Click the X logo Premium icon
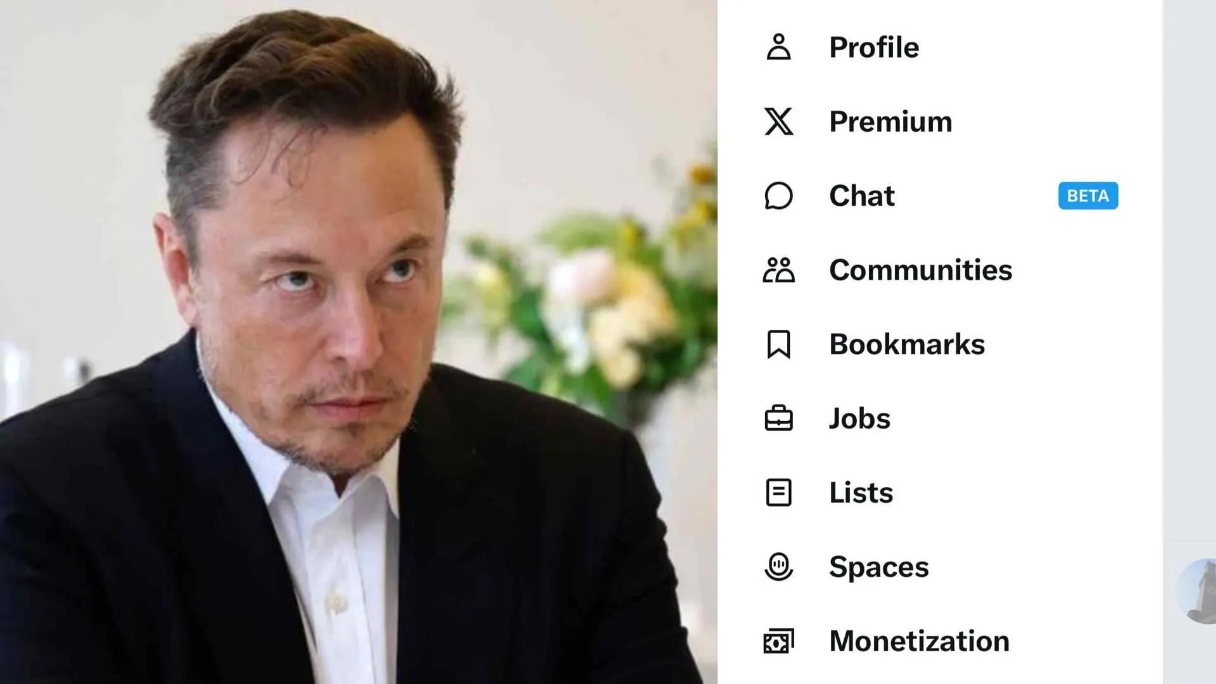 tap(778, 121)
